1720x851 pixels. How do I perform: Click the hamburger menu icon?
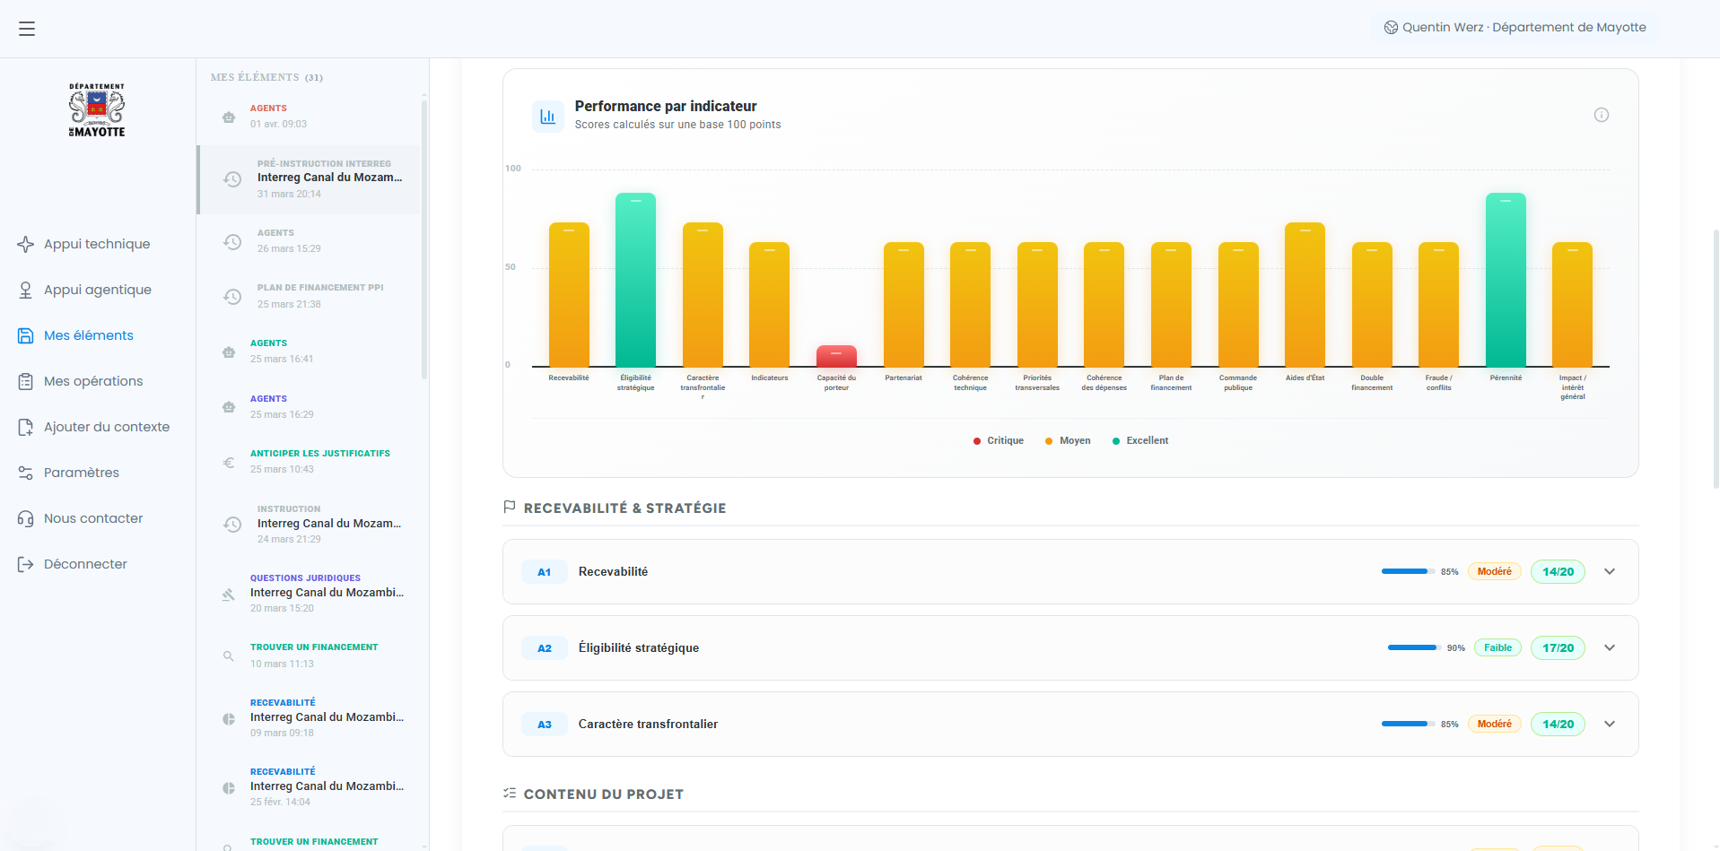(x=27, y=29)
